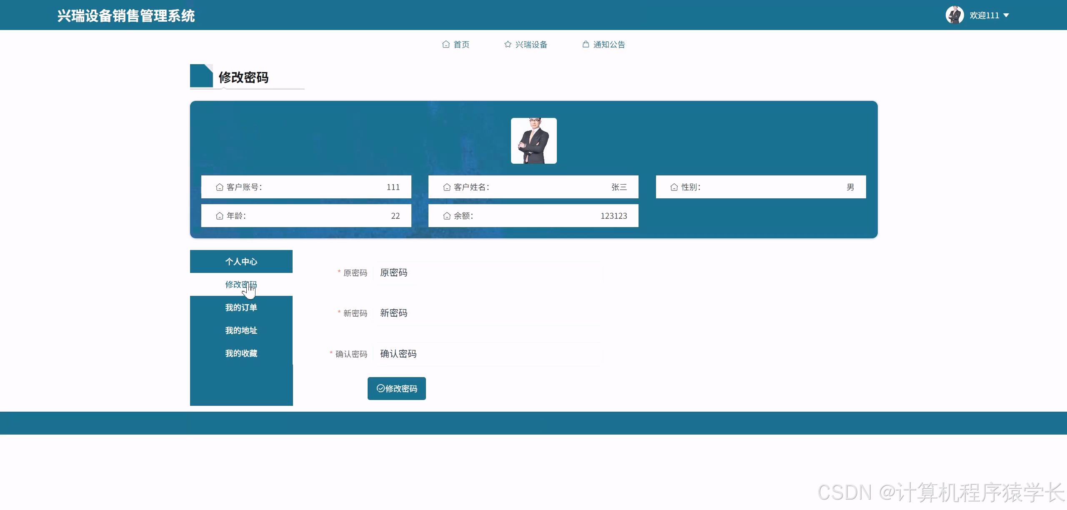This screenshot has width=1067, height=510.
Task: Select the 修改密码 sidebar tab
Action: point(241,285)
